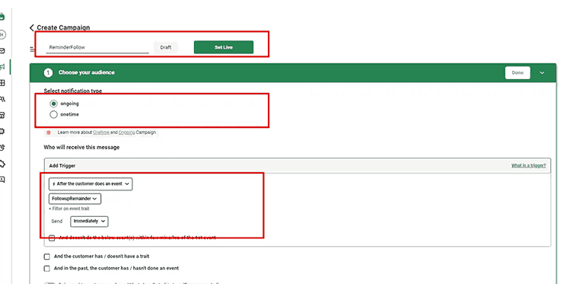576x284 pixels.
Task: Click the Draft status badge
Action: point(166,47)
